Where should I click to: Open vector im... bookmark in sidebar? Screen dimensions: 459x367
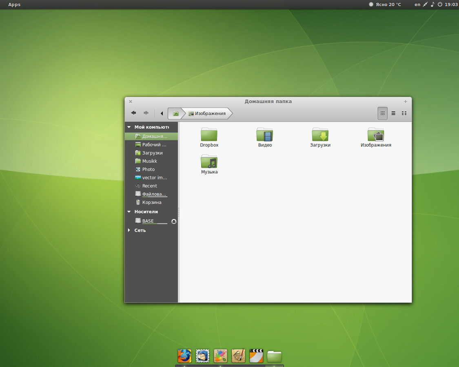pos(151,178)
